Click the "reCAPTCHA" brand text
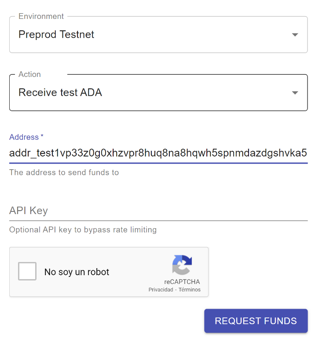 (182, 282)
